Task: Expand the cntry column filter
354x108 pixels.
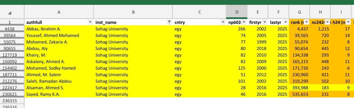Action: pos(223,22)
